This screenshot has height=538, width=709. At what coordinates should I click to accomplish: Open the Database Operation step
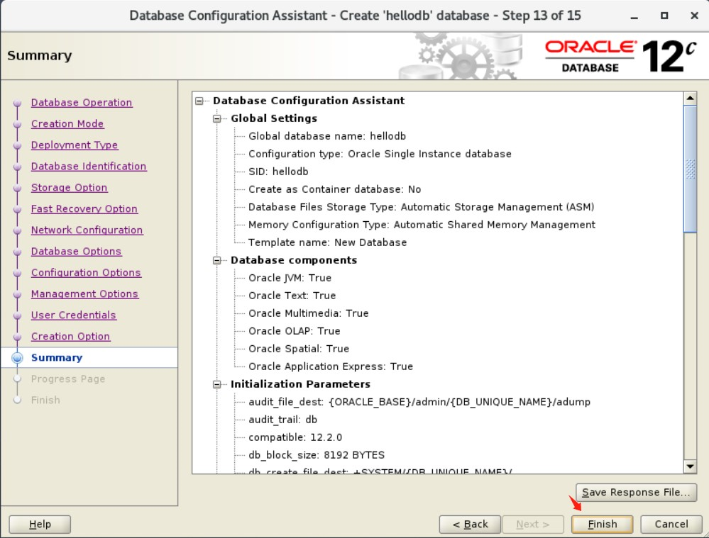pyautogui.click(x=81, y=102)
